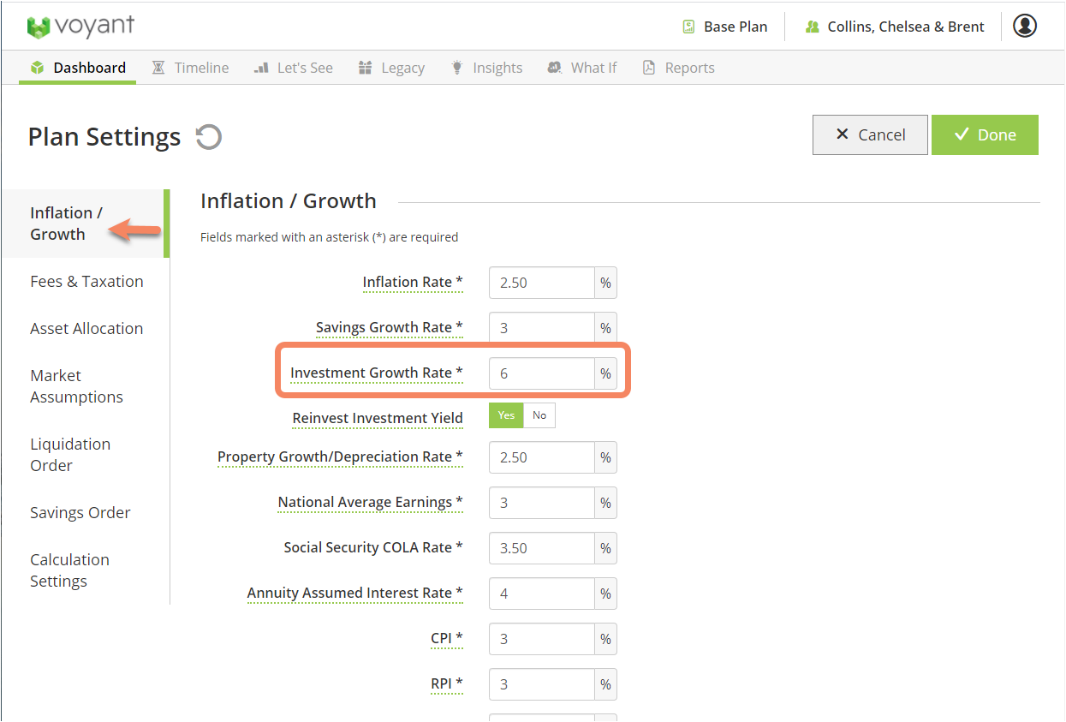Open the user profile icon
Viewport: 1066px width, 722px height.
coord(1024,27)
